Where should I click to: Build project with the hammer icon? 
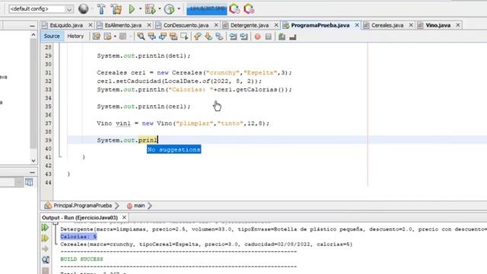(x=101, y=9)
